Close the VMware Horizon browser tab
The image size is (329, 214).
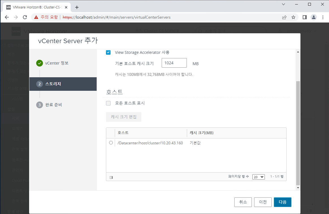pyautogui.click(x=66, y=7)
